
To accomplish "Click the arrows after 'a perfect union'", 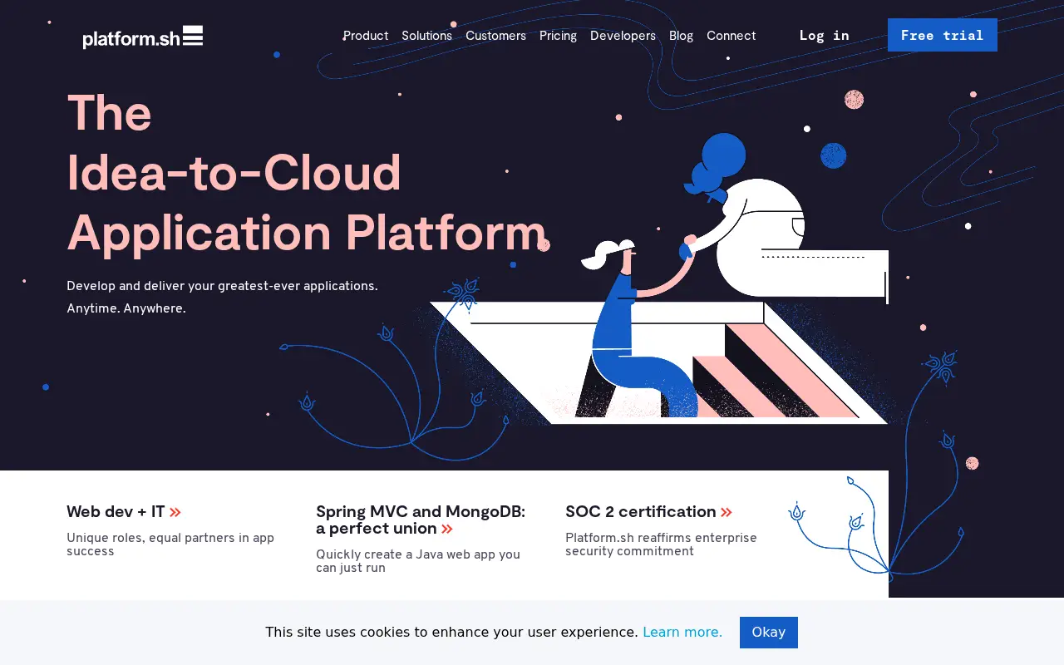I will (x=447, y=529).
